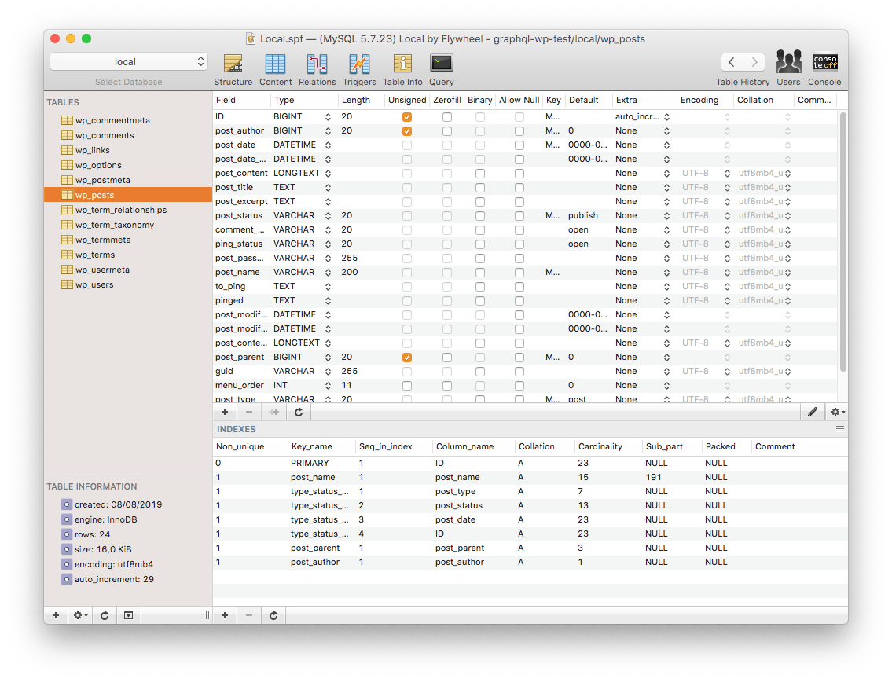This screenshot has width=892, height=682.
Task: Toggle Unsigned checkbox for post_parent
Action: point(407,357)
